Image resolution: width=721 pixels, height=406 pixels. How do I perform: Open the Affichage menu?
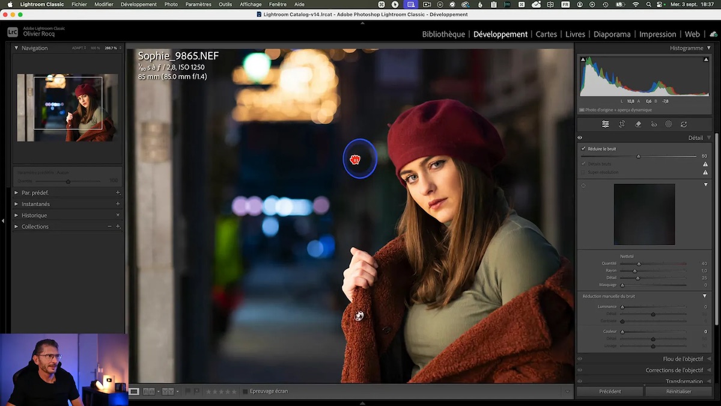click(251, 4)
